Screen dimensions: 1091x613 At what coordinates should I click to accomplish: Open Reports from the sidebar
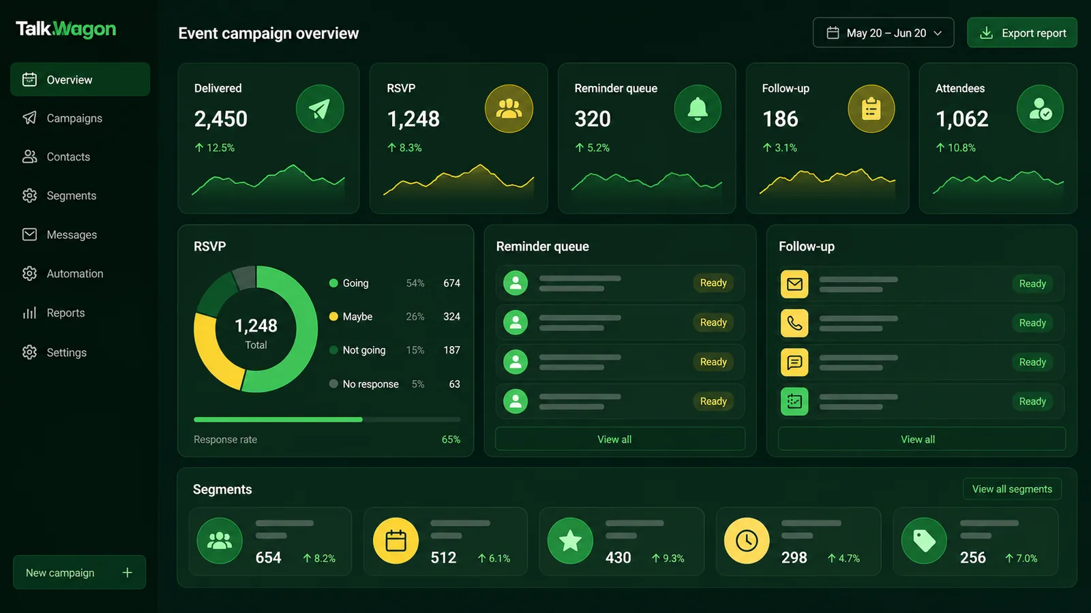[x=80, y=313]
